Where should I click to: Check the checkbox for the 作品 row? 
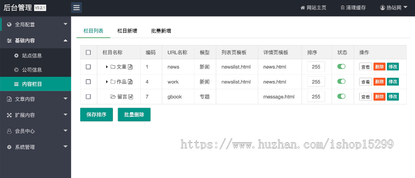89,82
